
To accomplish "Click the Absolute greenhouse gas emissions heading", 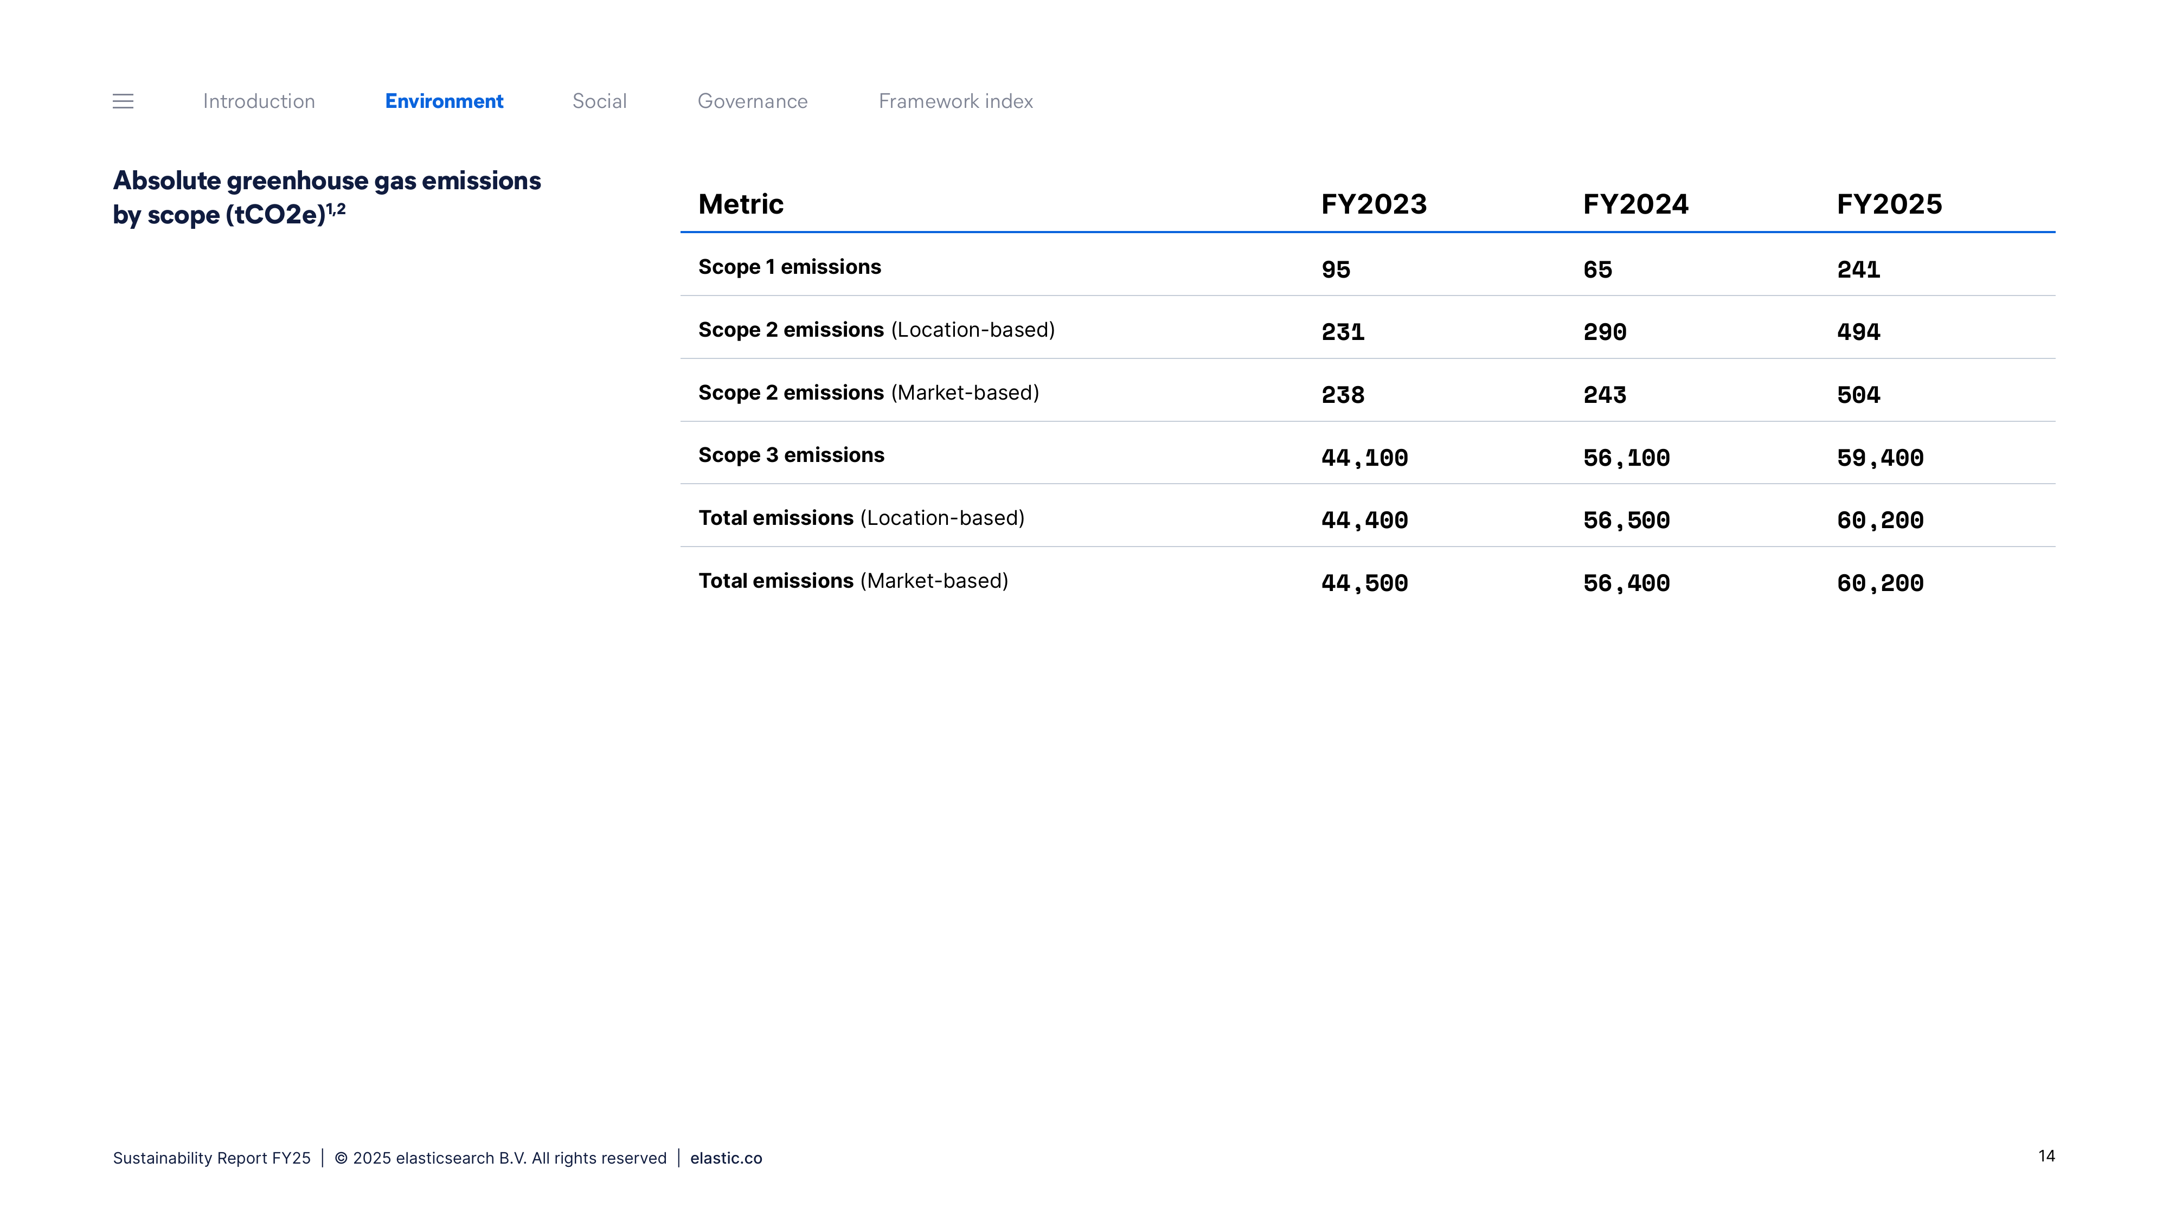I will click(x=326, y=198).
